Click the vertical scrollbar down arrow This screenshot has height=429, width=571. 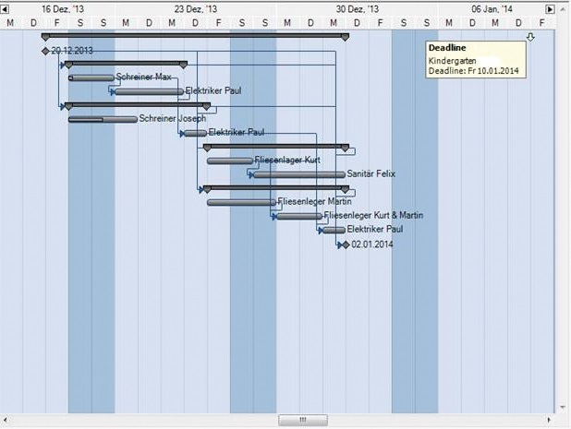[x=563, y=407]
